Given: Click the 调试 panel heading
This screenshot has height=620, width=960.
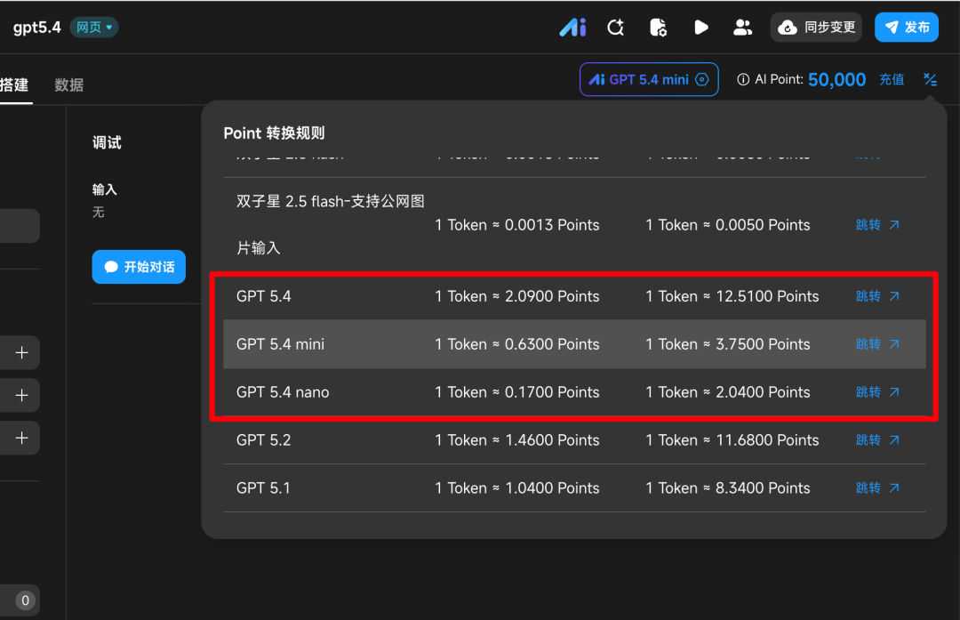Looking at the screenshot, I should [107, 142].
